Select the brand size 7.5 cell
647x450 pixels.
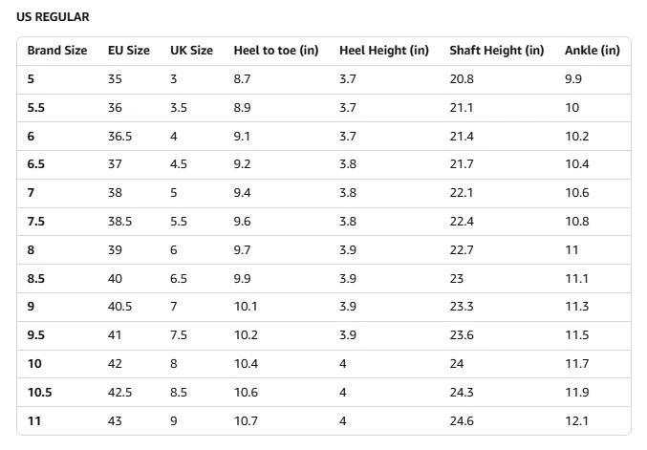pos(36,222)
